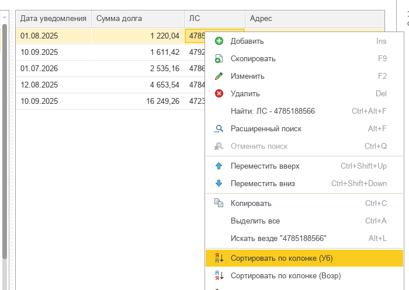409x290 pixels.
Task: Click the vertical scrollbar on left edge
Action: (5, 140)
